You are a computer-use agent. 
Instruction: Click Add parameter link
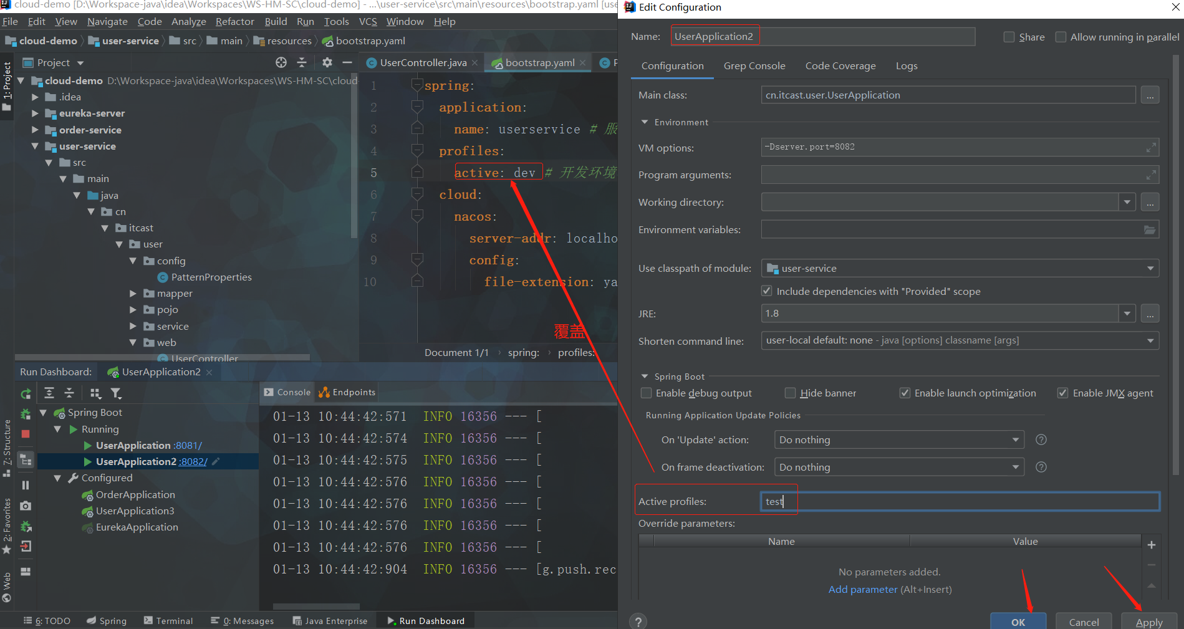[863, 589]
